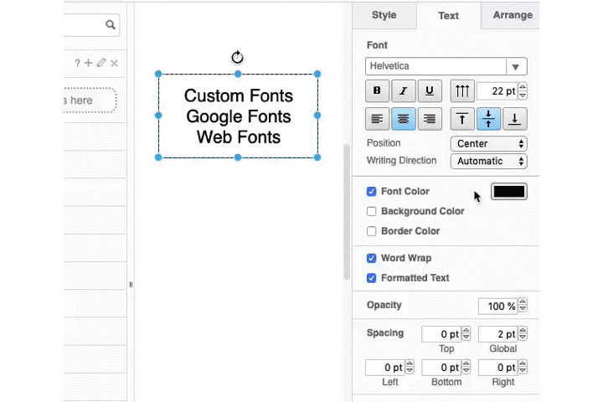This screenshot has height=402, width=603.
Task: Align text to the top
Action: click(462, 119)
